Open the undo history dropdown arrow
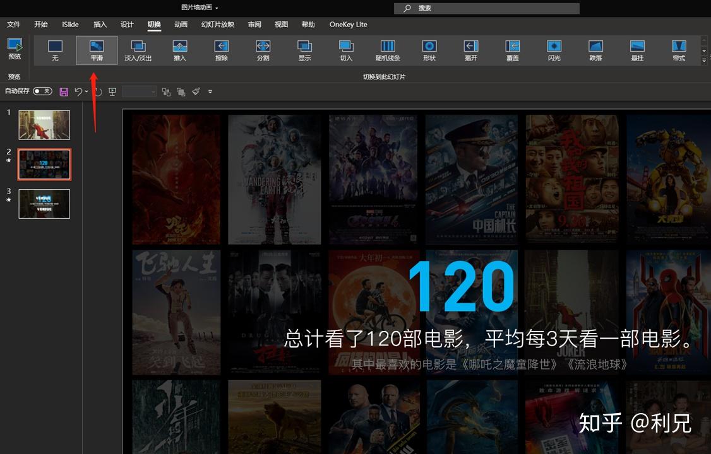711x454 pixels. click(x=87, y=92)
